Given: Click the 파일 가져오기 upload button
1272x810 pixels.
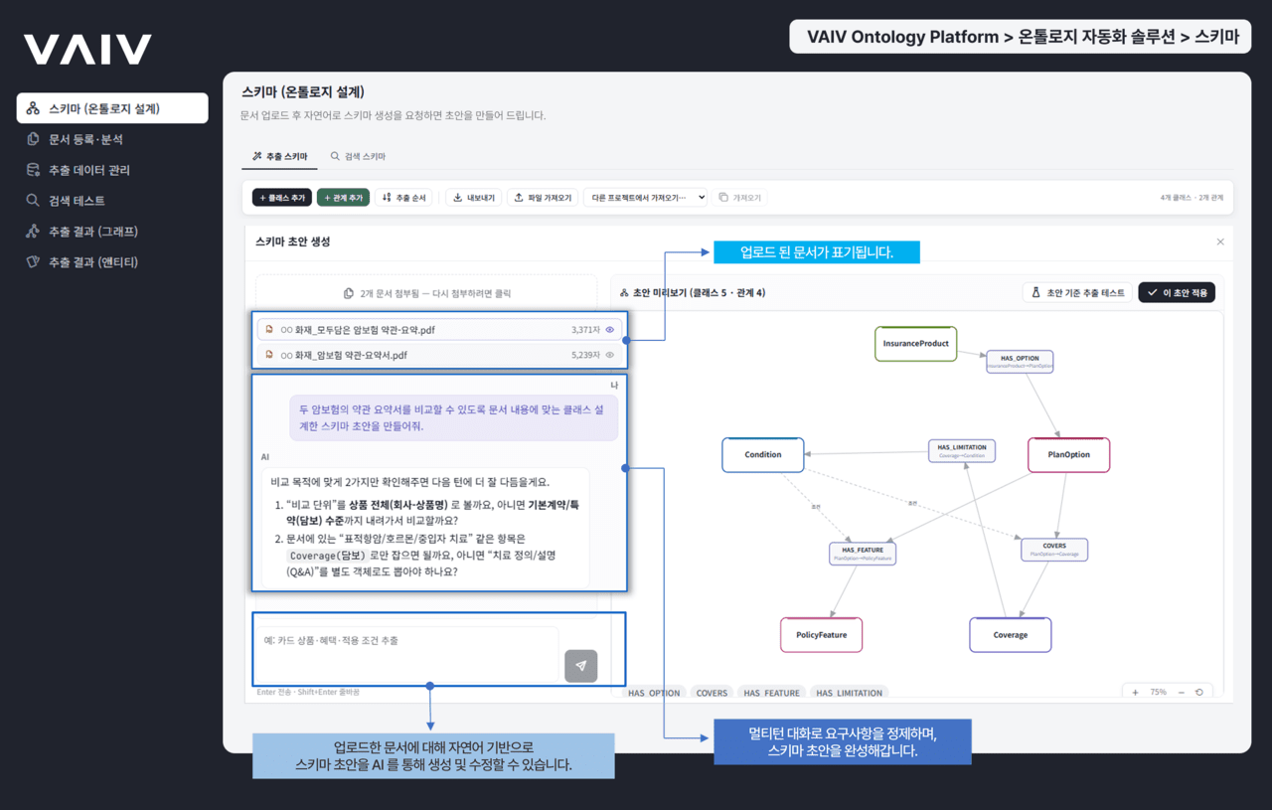Looking at the screenshot, I should tap(544, 198).
